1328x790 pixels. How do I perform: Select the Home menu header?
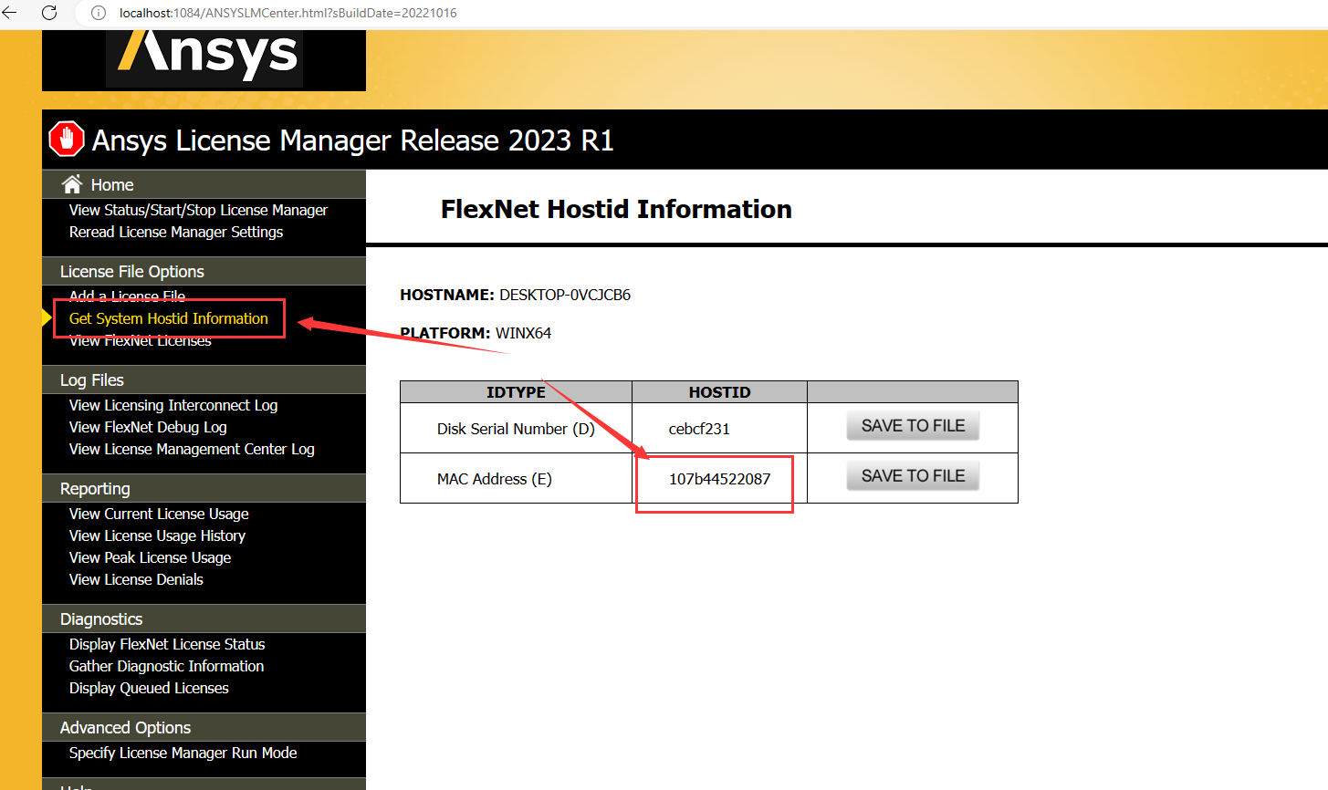pyautogui.click(x=111, y=183)
